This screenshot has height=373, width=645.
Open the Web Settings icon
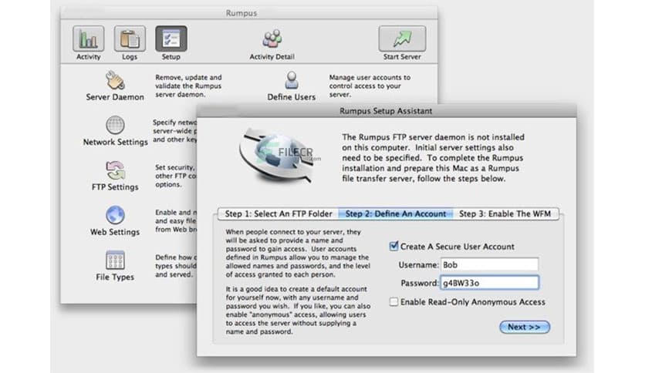pos(115,215)
